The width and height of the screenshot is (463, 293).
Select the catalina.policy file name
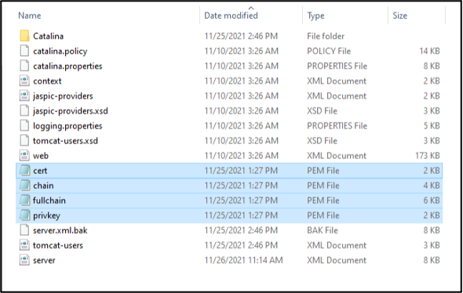[60, 51]
